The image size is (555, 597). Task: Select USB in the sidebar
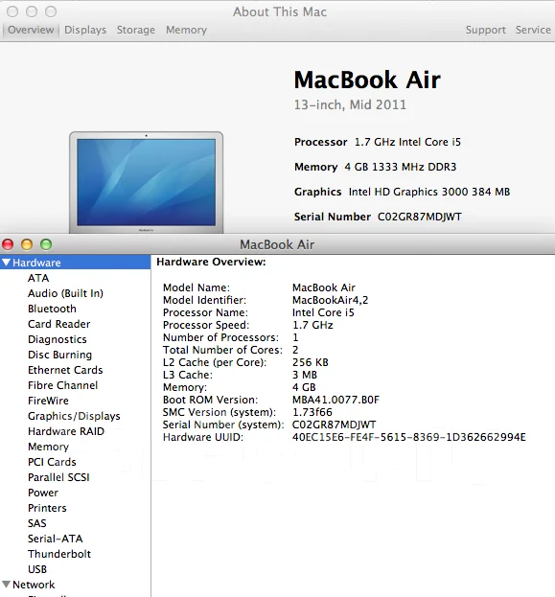(37, 569)
